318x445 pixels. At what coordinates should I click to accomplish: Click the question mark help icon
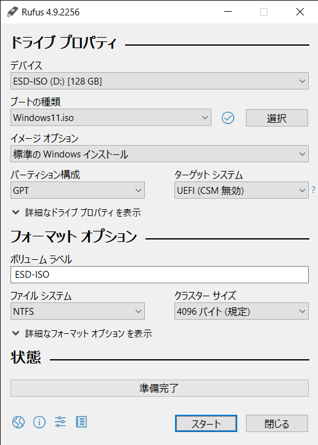(x=313, y=190)
